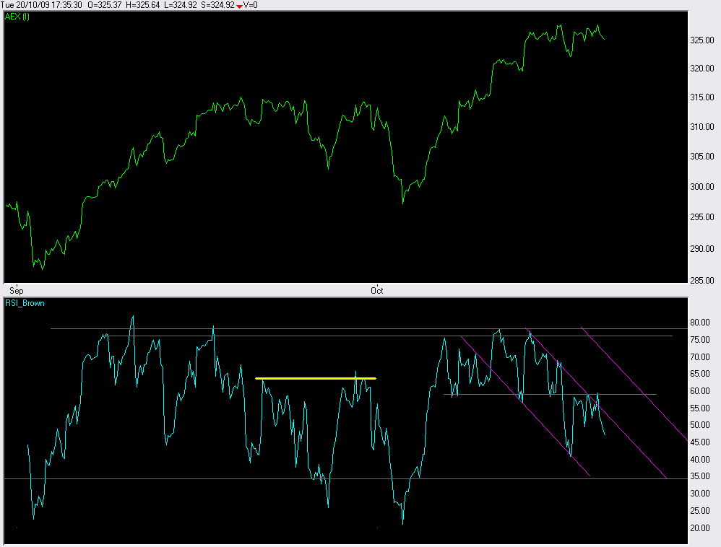Click the Oct marker on time axis
The width and height of the screenshot is (721, 547).
376,291
